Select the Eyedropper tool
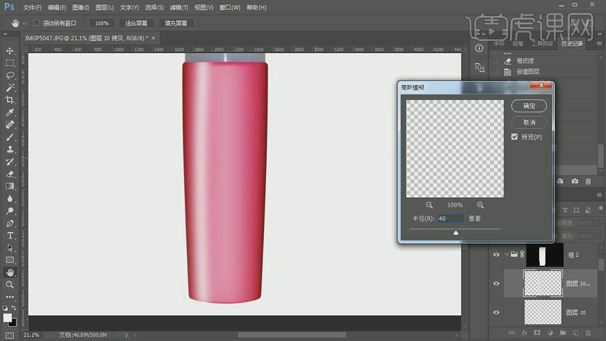The height and width of the screenshot is (341, 606). [10, 113]
